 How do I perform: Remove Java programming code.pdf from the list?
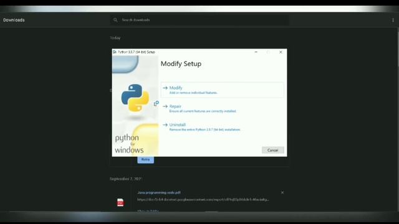click(x=282, y=192)
